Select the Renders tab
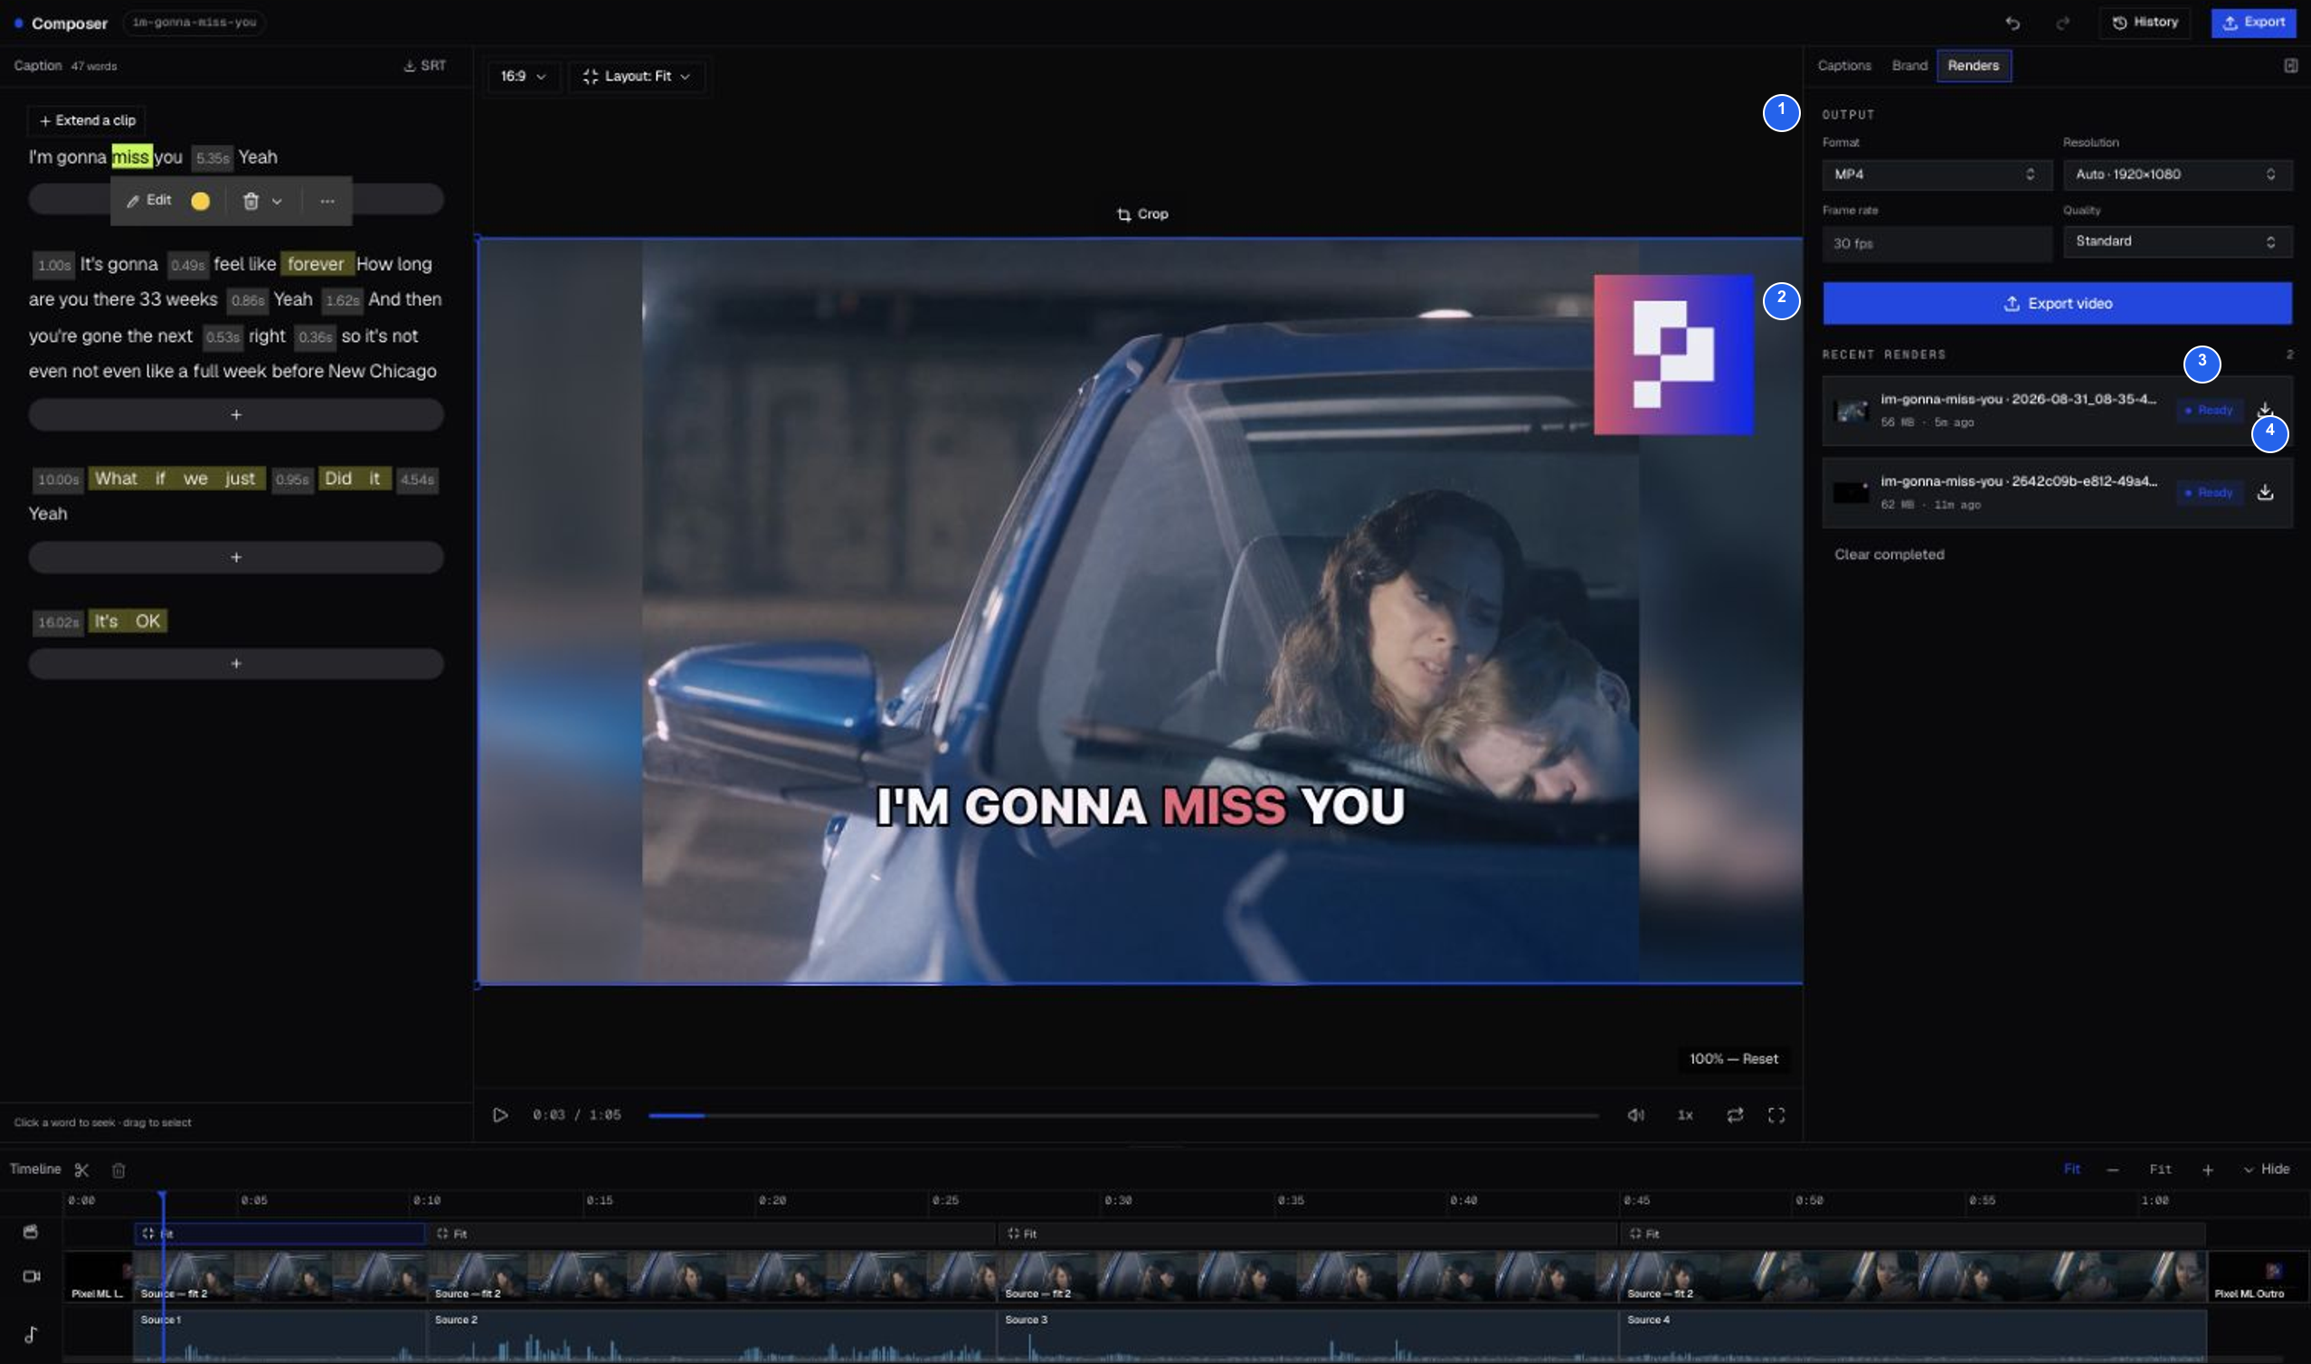This screenshot has height=1364, width=2311. [1973, 65]
